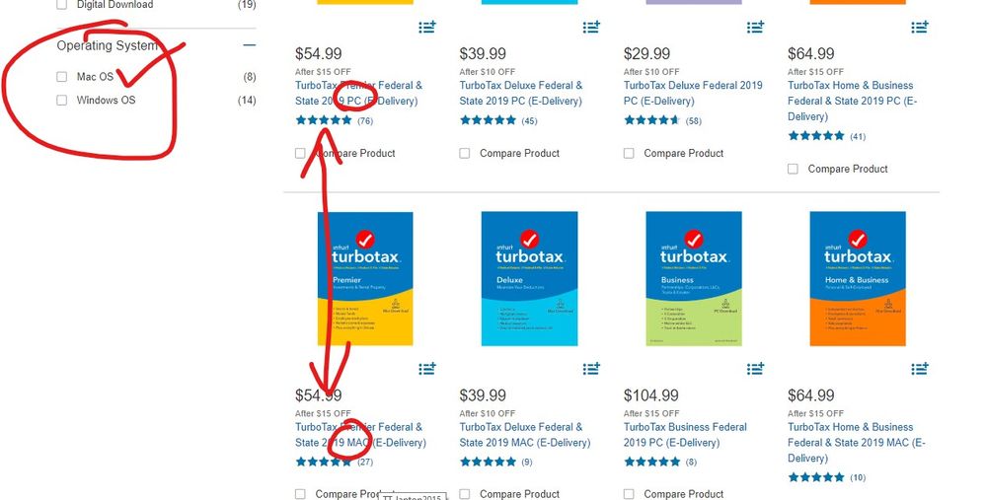Click the TurboTax Premier box thumbnail
Screen dimensions: 986x500
(365, 278)
